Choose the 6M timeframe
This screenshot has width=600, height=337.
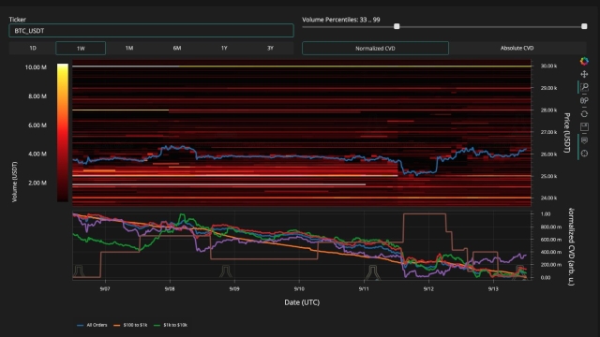(x=177, y=48)
